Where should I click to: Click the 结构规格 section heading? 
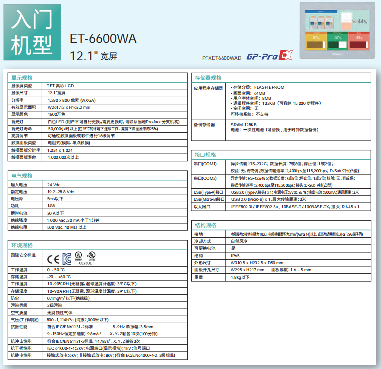(205, 225)
